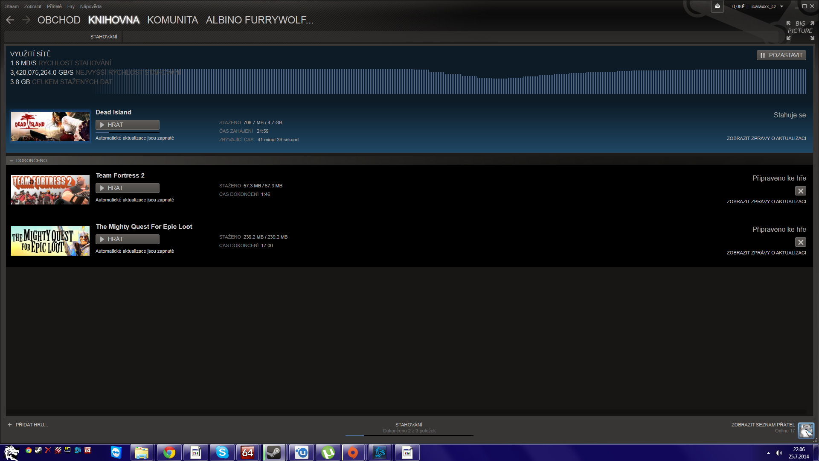This screenshot has height=461, width=819.
Task: Open the KOMUNITA section
Action: coord(173,20)
